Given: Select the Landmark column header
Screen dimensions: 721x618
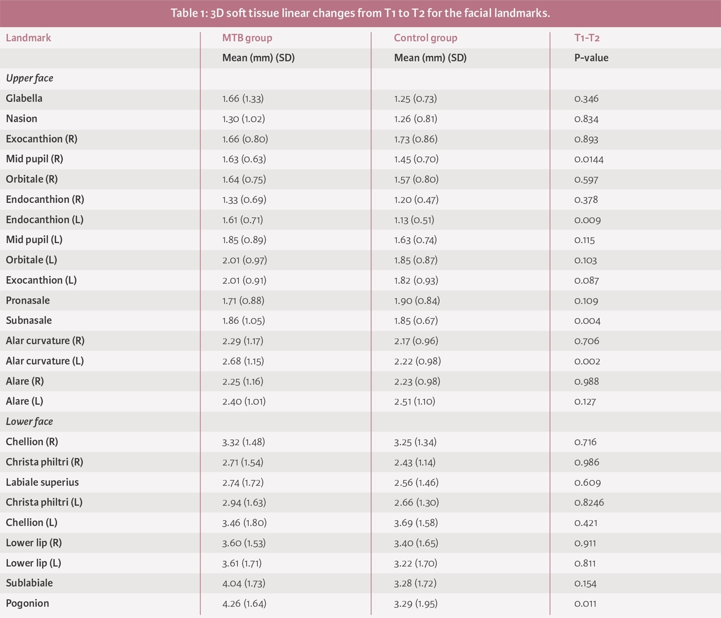Looking at the screenshot, I should pyautogui.click(x=28, y=38).
